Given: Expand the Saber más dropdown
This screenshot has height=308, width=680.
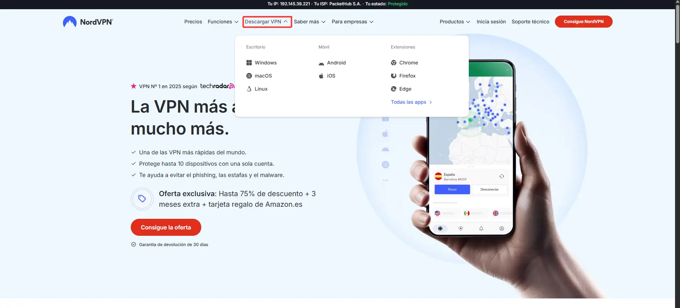Looking at the screenshot, I should (x=310, y=22).
